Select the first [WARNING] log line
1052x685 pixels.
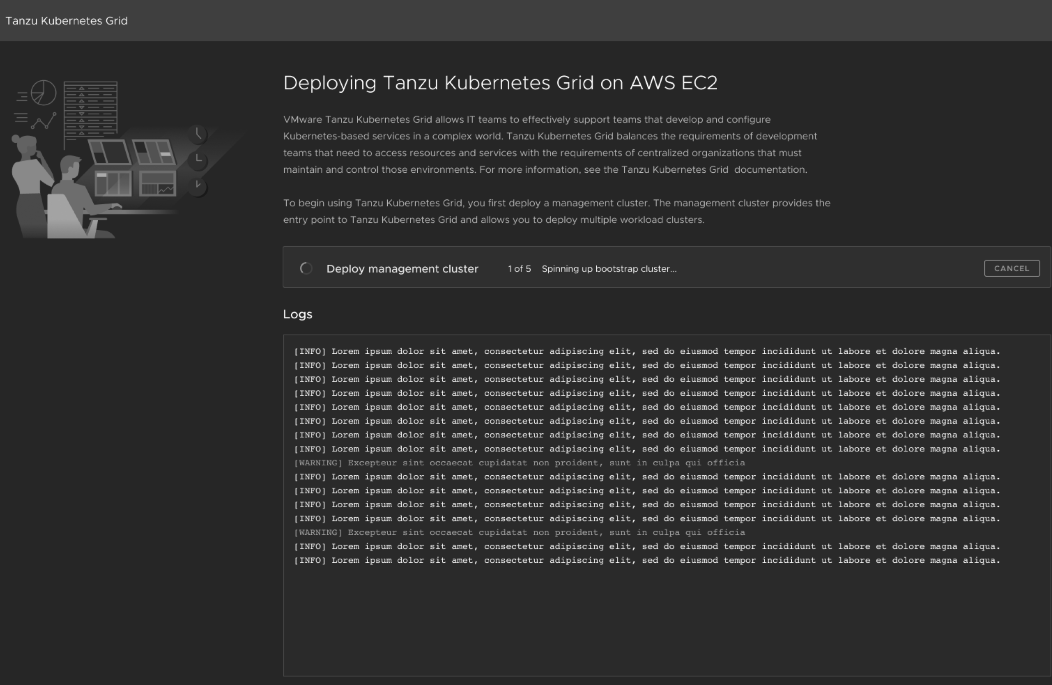pyautogui.click(x=519, y=462)
